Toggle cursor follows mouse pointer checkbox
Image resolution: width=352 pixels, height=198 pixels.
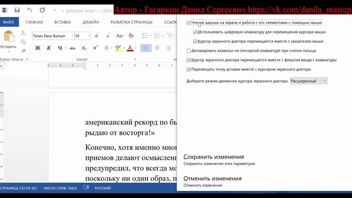click(195, 42)
